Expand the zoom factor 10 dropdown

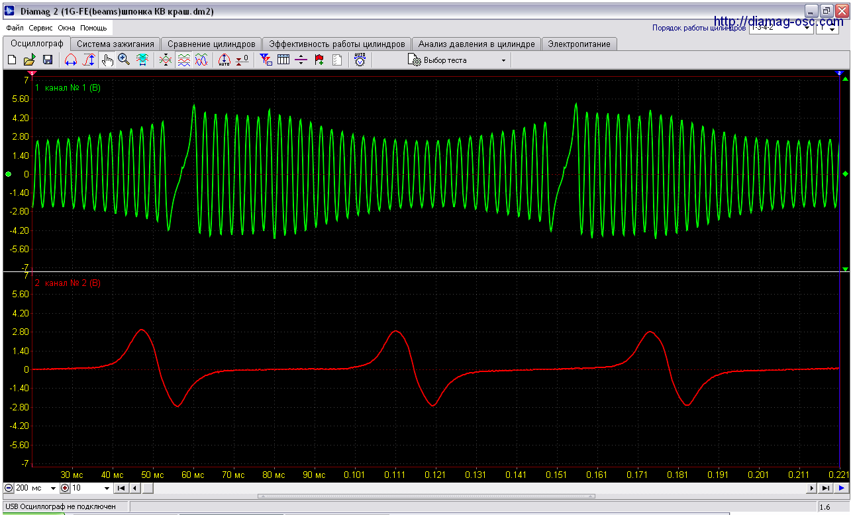pyautogui.click(x=107, y=489)
